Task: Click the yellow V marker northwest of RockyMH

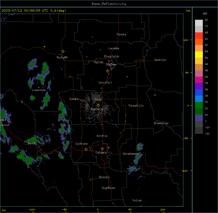Action: [x=44, y=47]
